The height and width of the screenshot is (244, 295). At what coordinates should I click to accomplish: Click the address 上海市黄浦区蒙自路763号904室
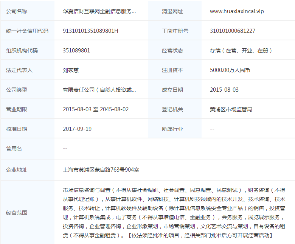click(x=101, y=170)
